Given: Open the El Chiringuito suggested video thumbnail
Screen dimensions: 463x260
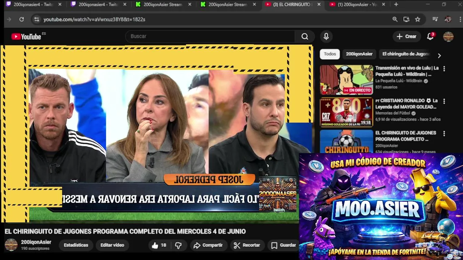Looking at the screenshot, I should point(346,142).
